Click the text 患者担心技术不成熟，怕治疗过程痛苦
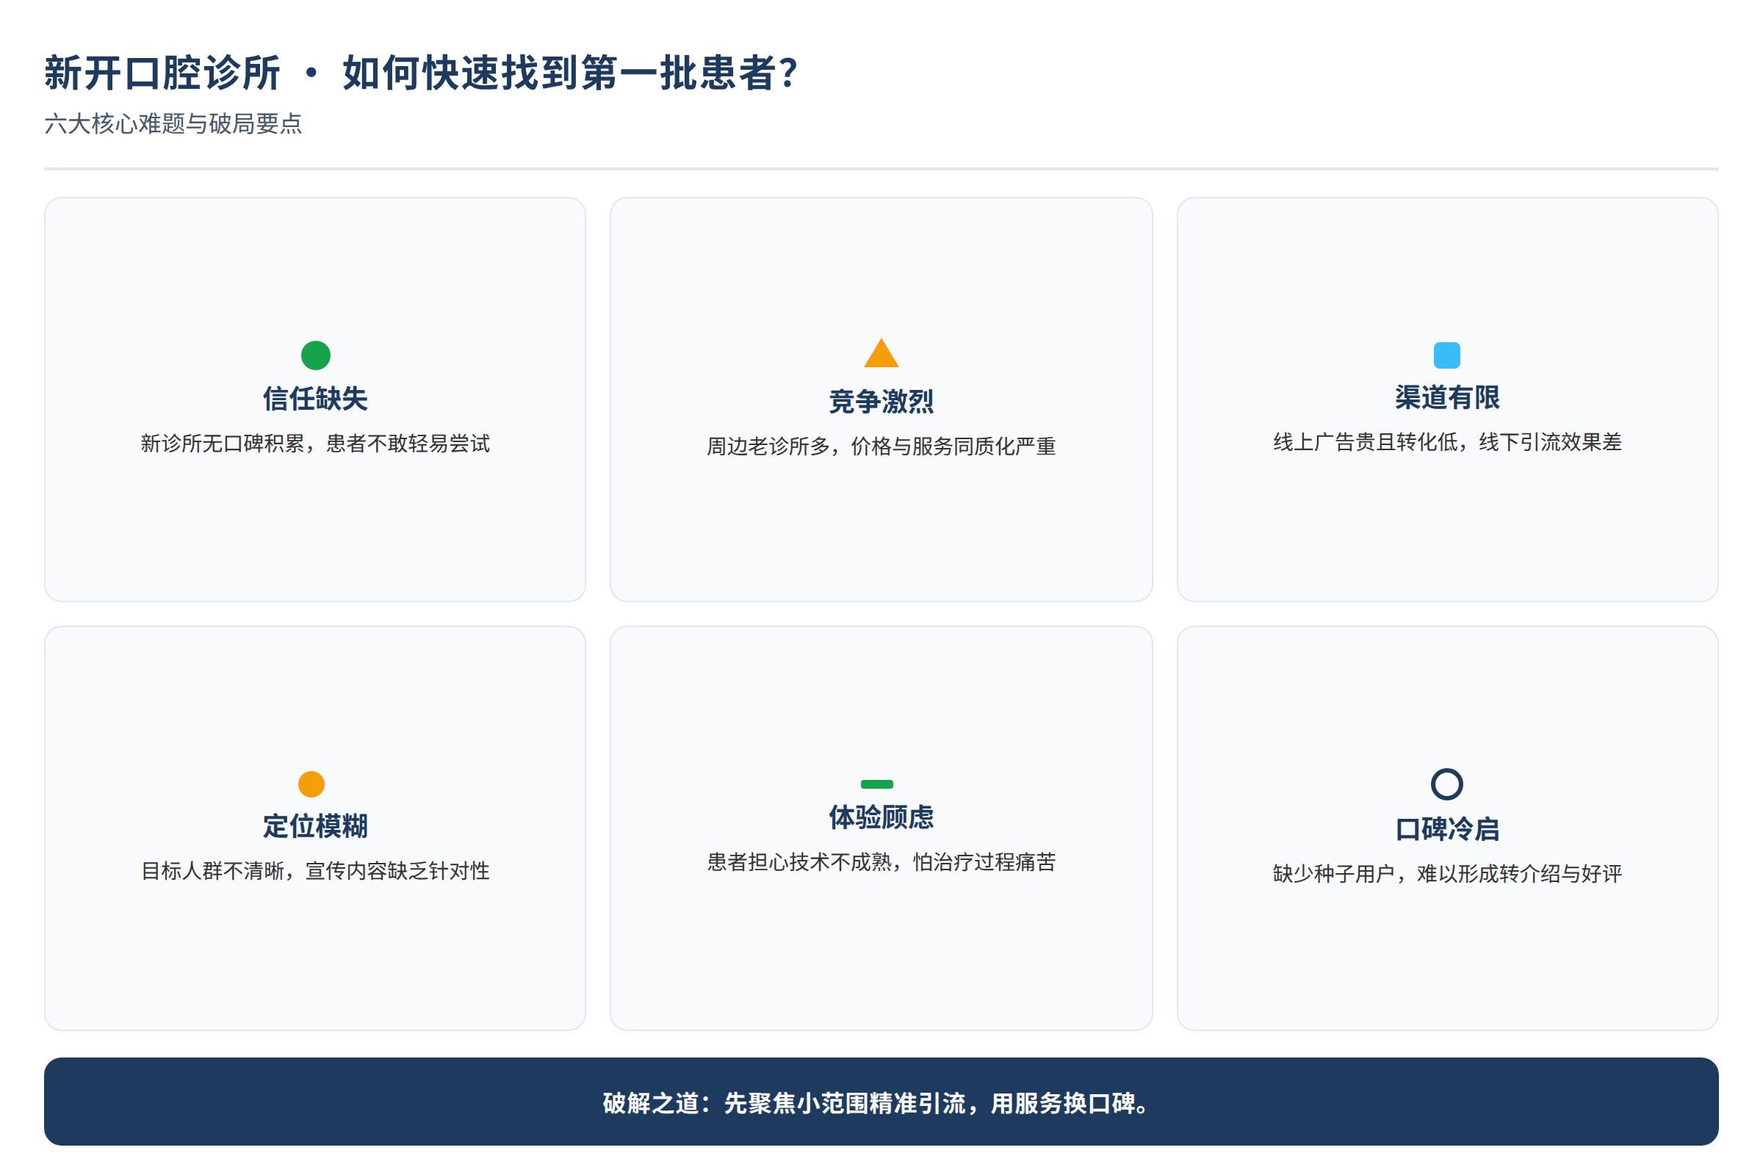The image size is (1763, 1175). point(881,861)
